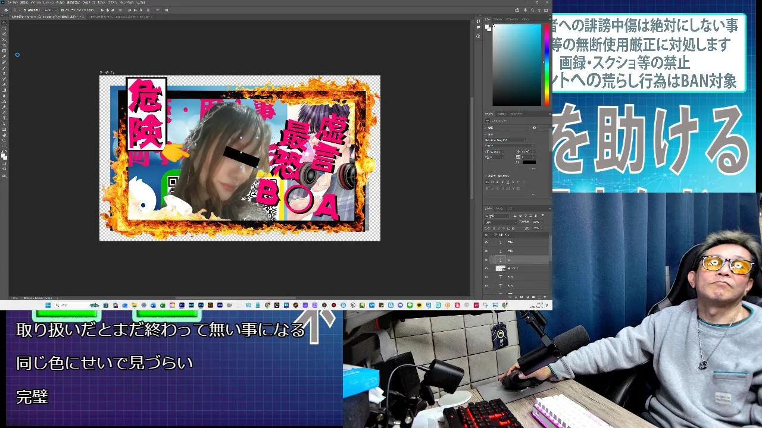
Task: Open the three-dots more options in options bar
Action: [x=158, y=10]
